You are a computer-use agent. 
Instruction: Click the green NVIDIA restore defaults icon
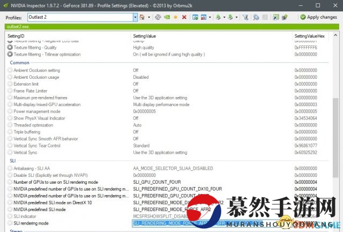tap(167, 17)
